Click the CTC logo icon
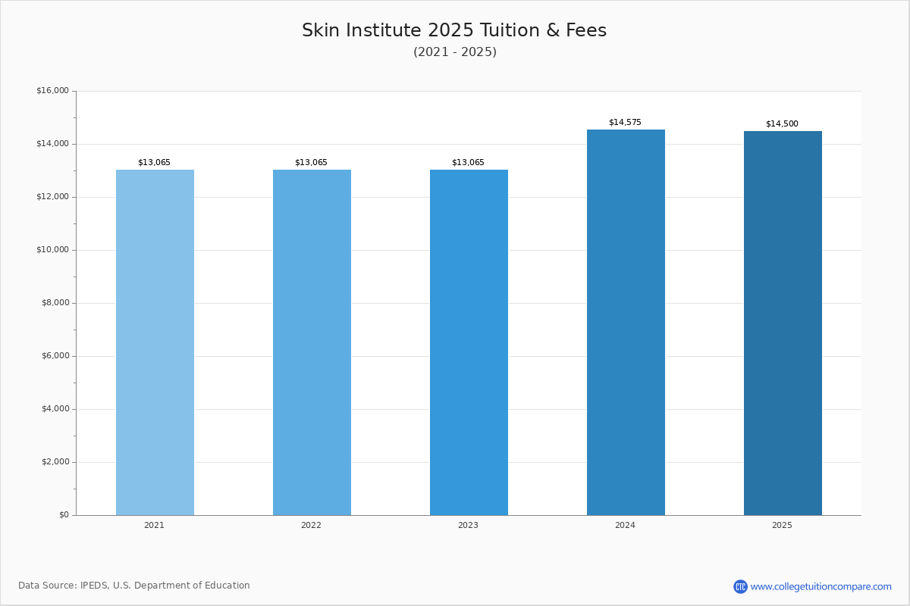Screen dimensions: 910x606 740,586
